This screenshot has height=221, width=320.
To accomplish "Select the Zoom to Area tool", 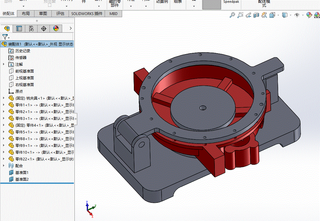I will tap(240, 15).
